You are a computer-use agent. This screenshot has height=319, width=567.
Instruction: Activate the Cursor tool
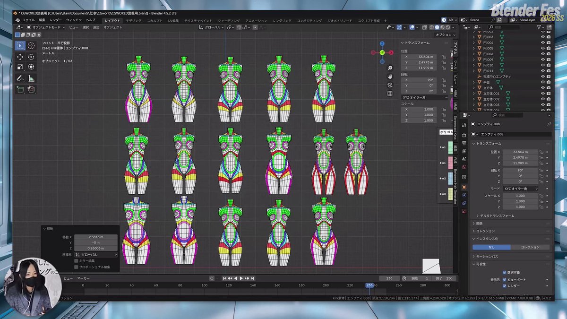31,45
